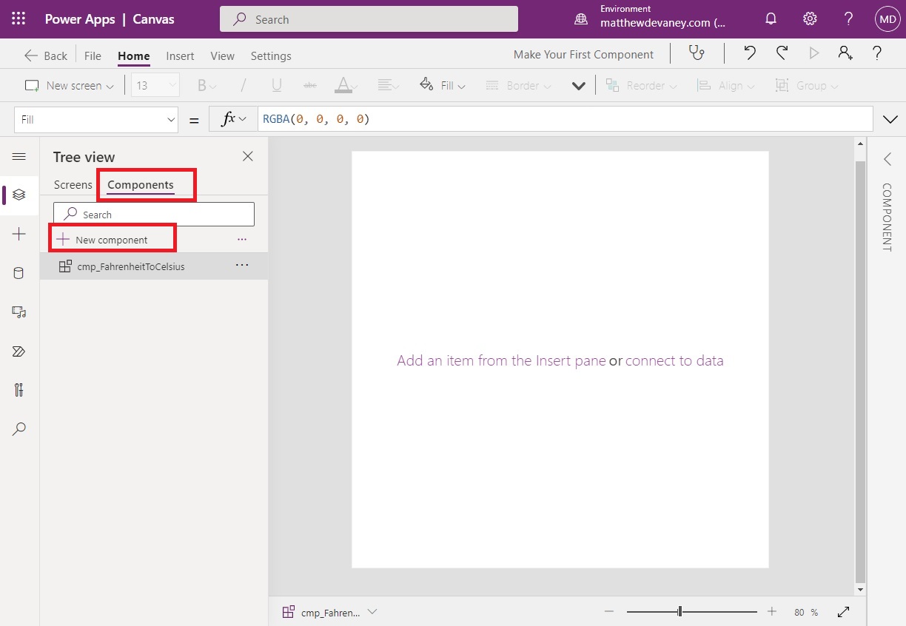The image size is (906, 626).
Task: Select the cmp_FahrenheitToCelsius component
Action: tap(130, 266)
